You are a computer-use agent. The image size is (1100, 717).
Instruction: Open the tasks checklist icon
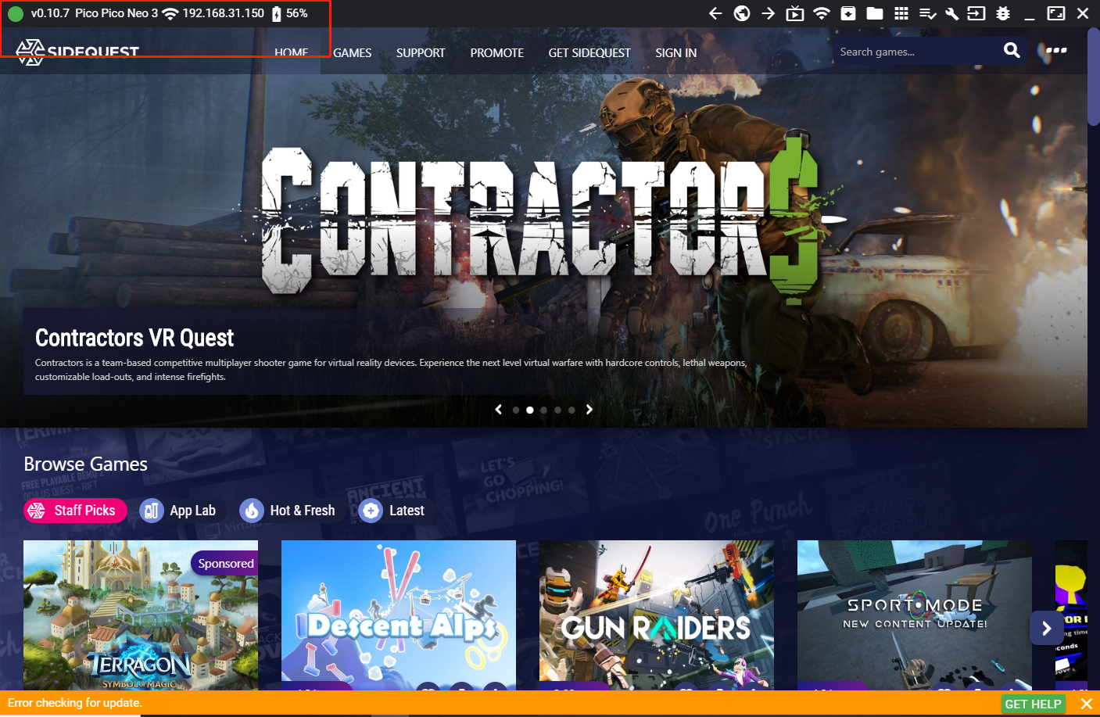pos(927,13)
